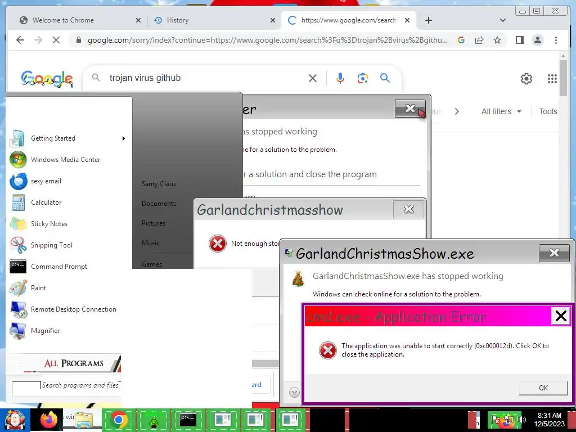The width and height of the screenshot is (576, 432).
Task: Switch to Chrome taskbar icon
Action: tap(118, 420)
